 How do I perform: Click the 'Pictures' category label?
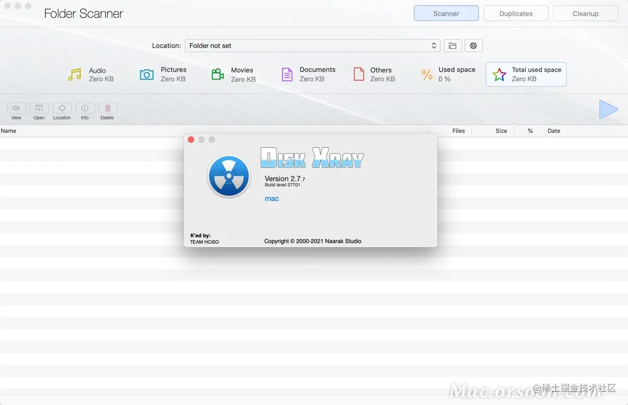coord(174,70)
